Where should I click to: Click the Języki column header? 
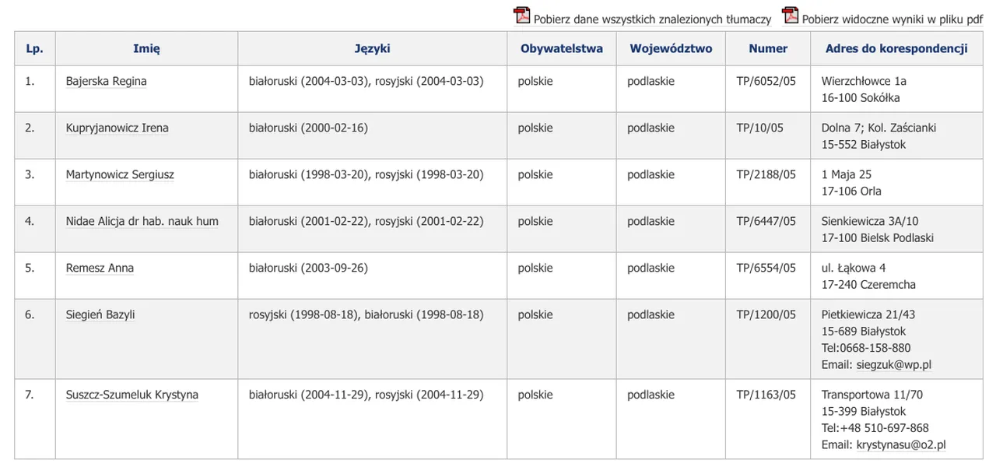pos(372,48)
